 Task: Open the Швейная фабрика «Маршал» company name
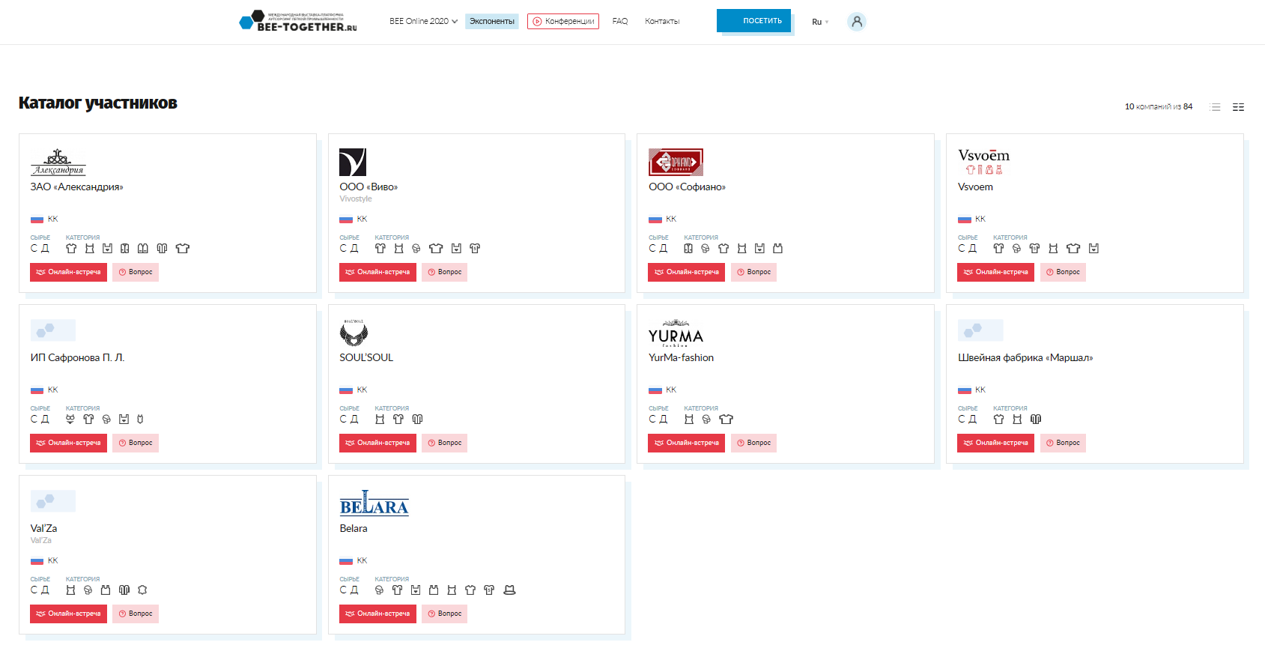tap(1025, 357)
